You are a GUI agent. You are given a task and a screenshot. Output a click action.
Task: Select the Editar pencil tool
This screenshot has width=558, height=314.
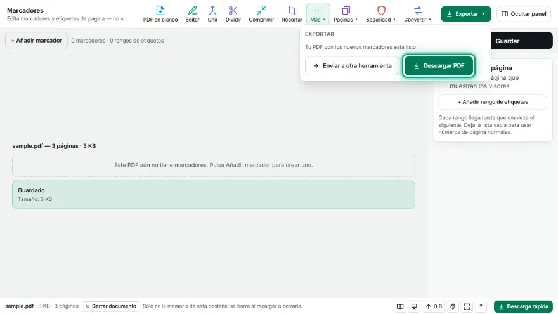coord(192,14)
